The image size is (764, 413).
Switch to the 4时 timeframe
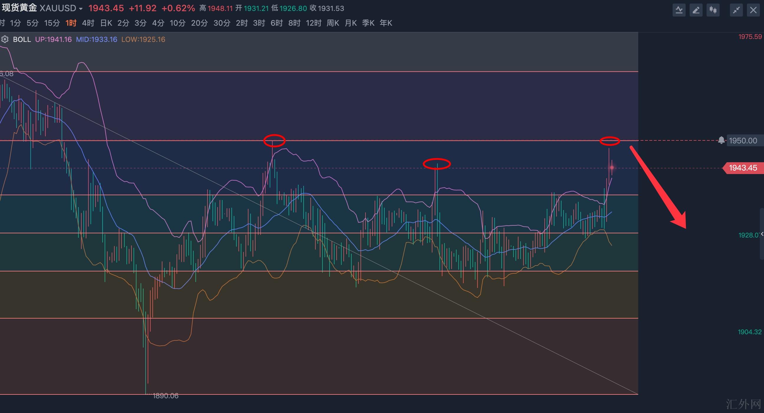(88, 23)
